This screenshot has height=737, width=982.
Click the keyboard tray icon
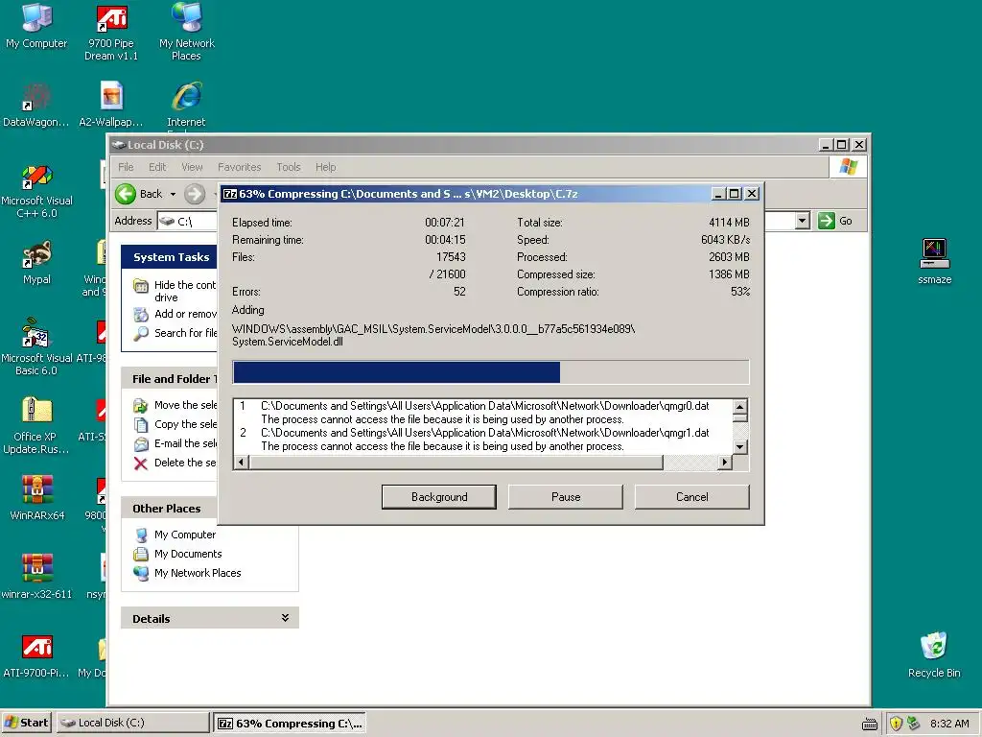[x=870, y=724]
